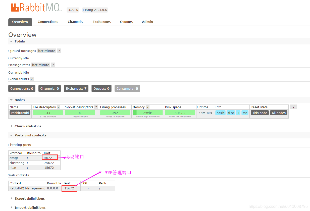Open help for Memory column

pos(147,107)
